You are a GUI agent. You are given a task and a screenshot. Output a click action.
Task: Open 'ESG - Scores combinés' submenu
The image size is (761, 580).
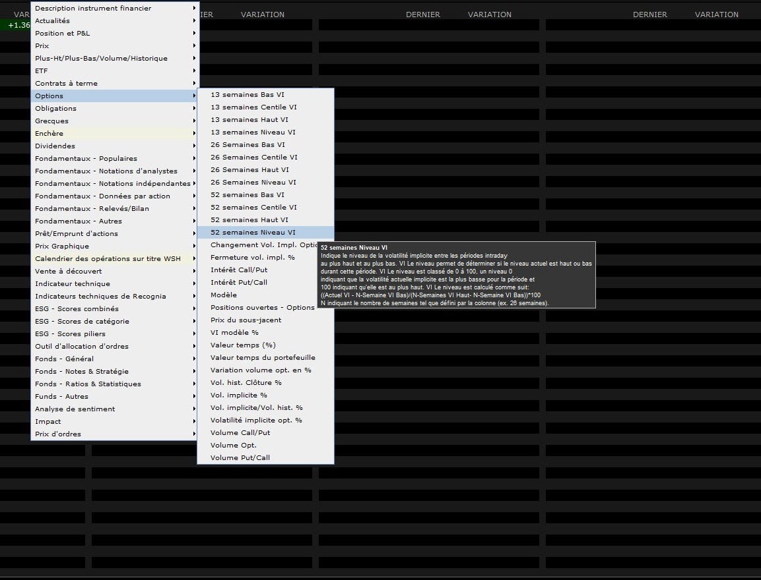[77, 308]
